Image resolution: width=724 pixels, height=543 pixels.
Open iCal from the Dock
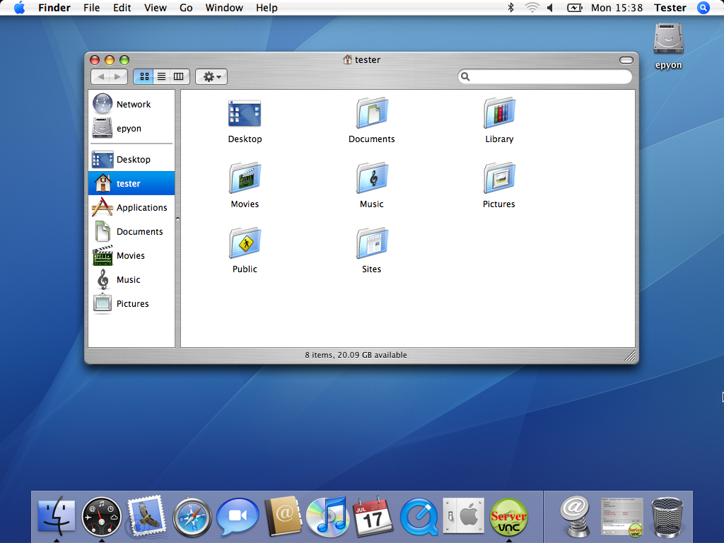click(373, 517)
